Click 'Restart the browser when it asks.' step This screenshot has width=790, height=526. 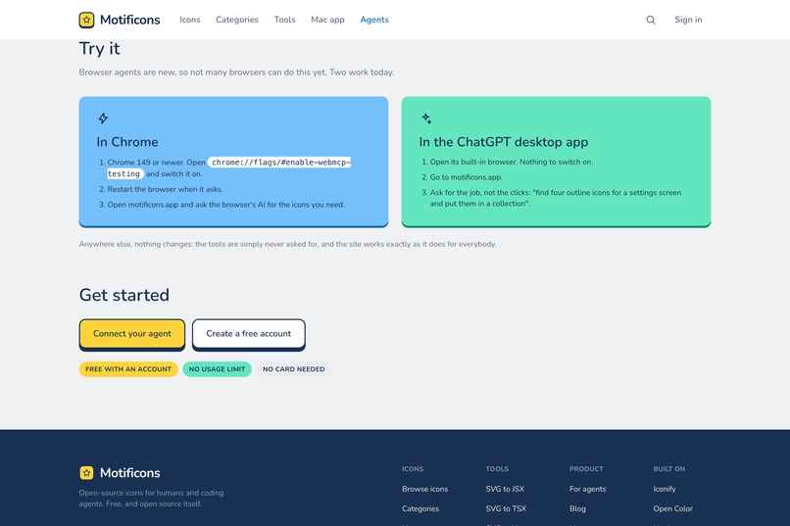click(165, 189)
